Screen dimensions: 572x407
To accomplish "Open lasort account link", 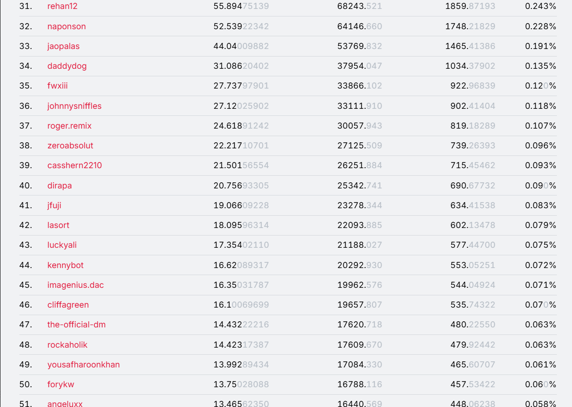I will (x=58, y=225).
